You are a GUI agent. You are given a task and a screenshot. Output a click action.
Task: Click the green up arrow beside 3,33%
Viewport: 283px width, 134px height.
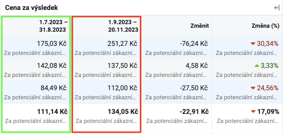(257, 66)
